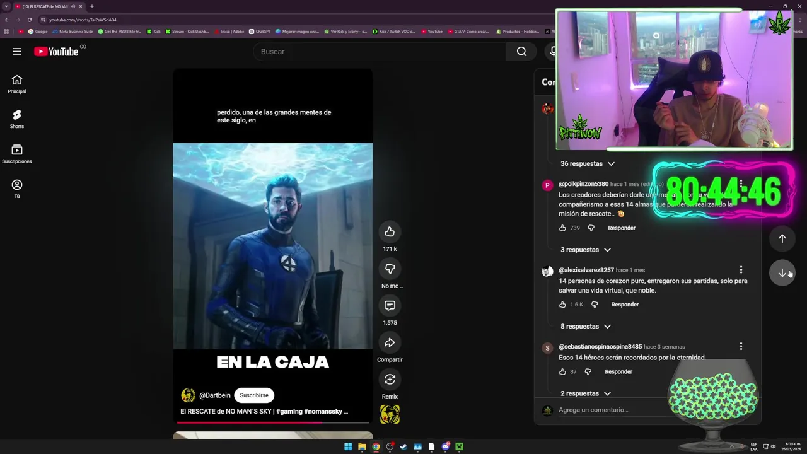Open the @Dartbein channel link
This screenshot has height=454, width=807.
click(x=215, y=395)
